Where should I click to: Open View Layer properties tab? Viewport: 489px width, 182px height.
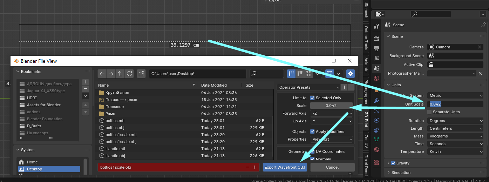(x=376, y=58)
